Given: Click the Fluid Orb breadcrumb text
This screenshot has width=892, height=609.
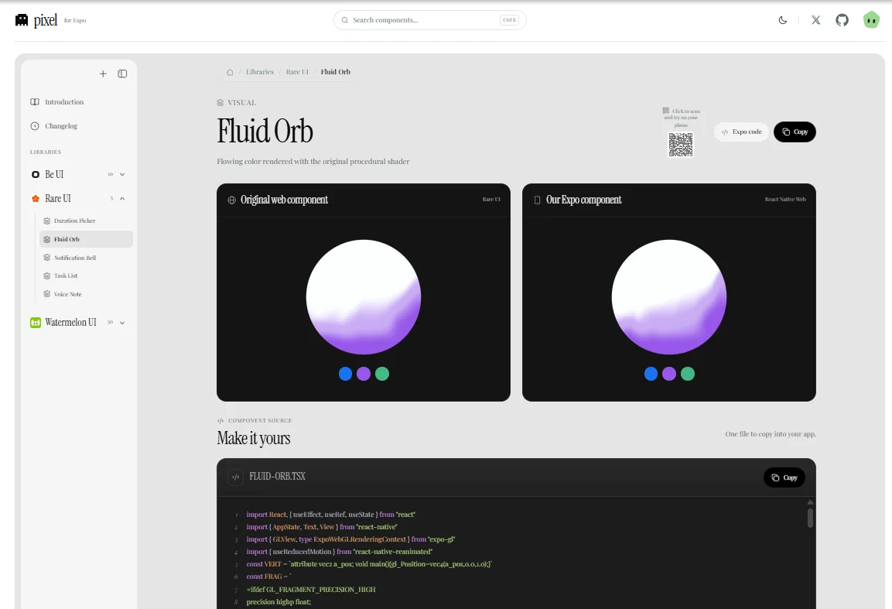Looking at the screenshot, I should [336, 72].
